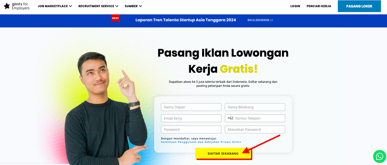Open the Login menu item
This screenshot has height=165, width=387.
point(295,6)
